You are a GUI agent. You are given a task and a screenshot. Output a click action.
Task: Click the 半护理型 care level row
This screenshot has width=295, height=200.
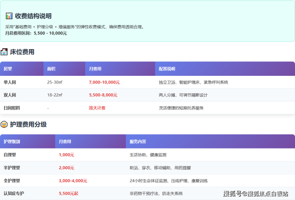12,168
